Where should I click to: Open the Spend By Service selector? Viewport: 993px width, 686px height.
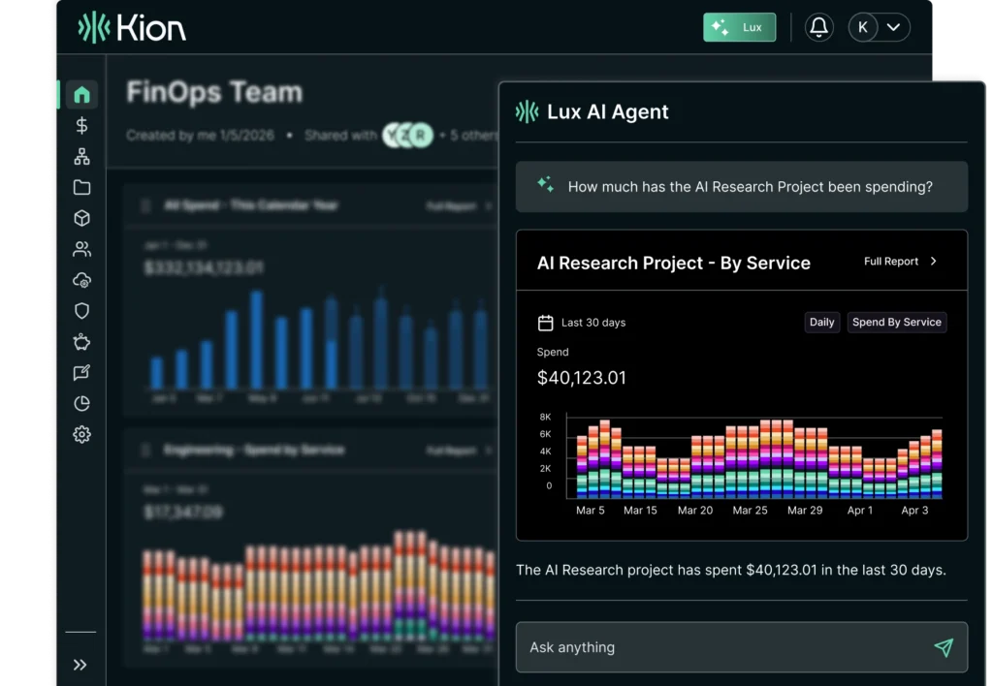[x=896, y=322]
